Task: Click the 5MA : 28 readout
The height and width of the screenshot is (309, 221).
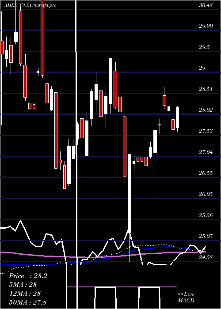Action: point(23,285)
